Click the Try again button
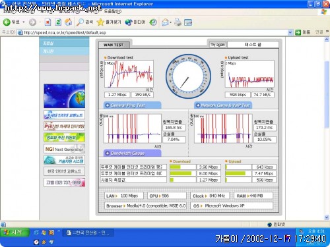The width and height of the screenshot is (330, 247). click(218, 45)
